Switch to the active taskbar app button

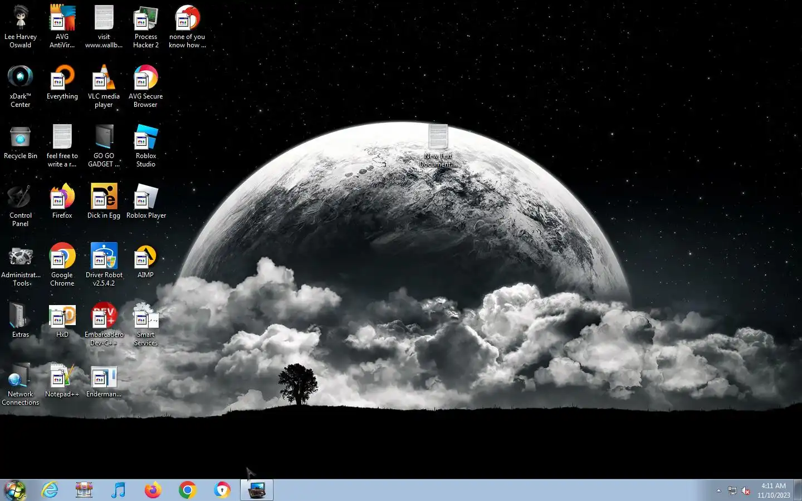pyautogui.click(x=257, y=490)
